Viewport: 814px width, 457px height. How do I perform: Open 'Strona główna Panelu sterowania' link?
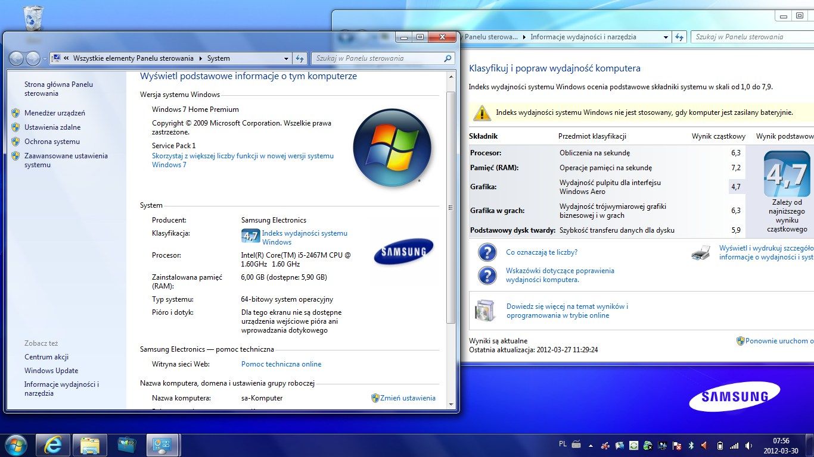pos(58,89)
